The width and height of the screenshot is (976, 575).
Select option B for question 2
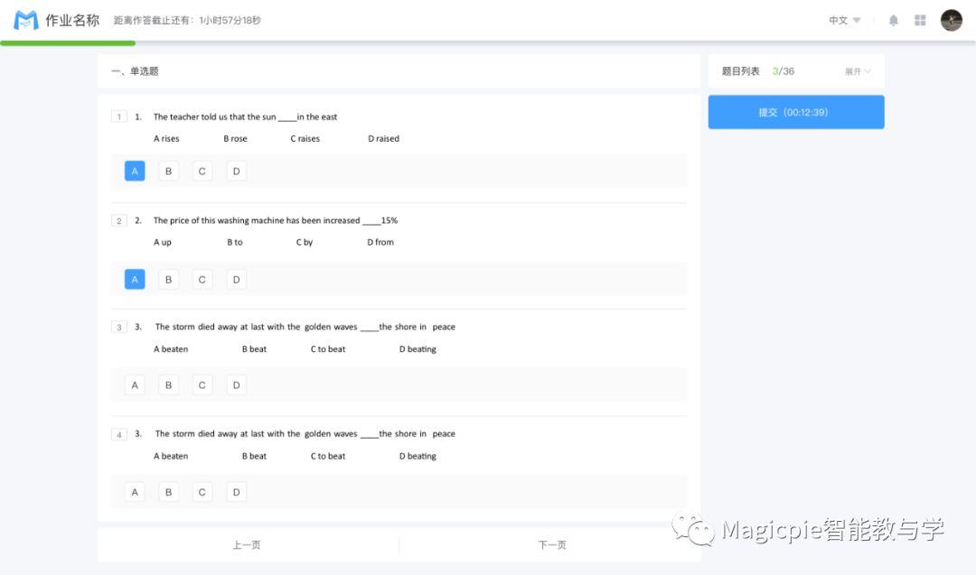(168, 279)
